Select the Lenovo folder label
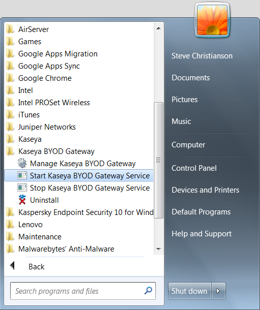Image resolution: width=260 pixels, height=310 pixels. [x=30, y=225]
